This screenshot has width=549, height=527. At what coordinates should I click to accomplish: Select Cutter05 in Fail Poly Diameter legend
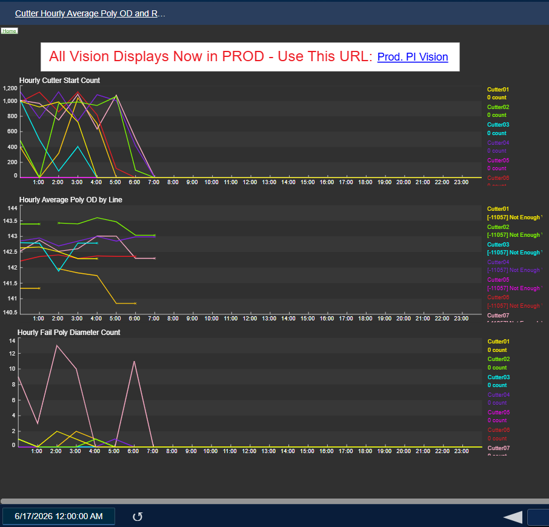click(498, 413)
